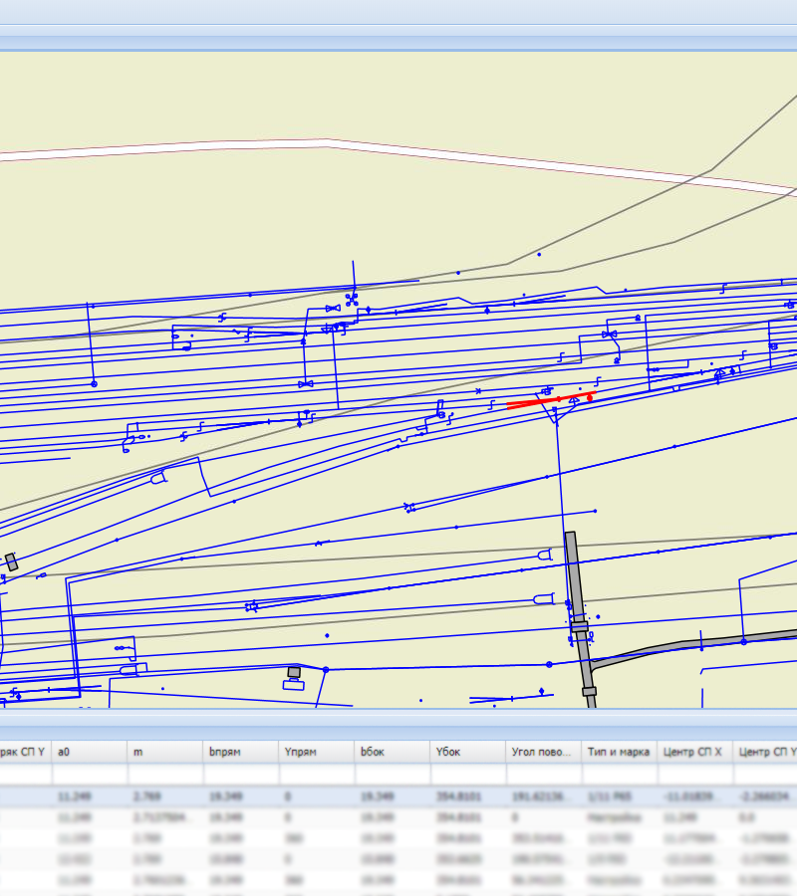Focus the filter box under the bбок column

[392, 775]
